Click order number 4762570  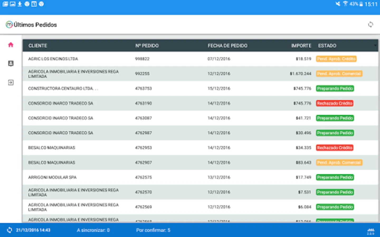point(143,192)
